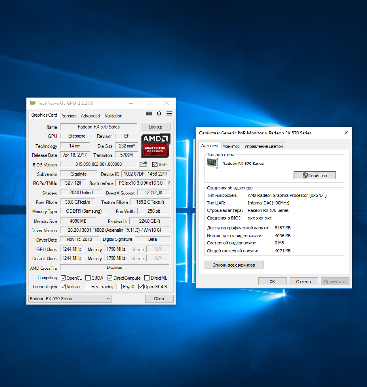This screenshot has width=367, height=387.
Task: Close the GPU-Z window via title X
Action: point(167,103)
